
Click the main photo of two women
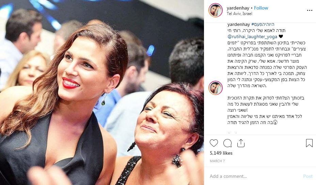[102, 92]
